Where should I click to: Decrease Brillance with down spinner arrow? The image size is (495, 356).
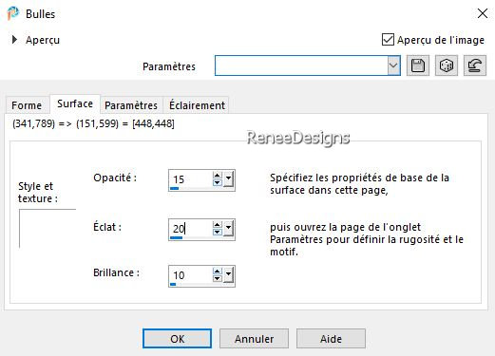(x=217, y=278)
